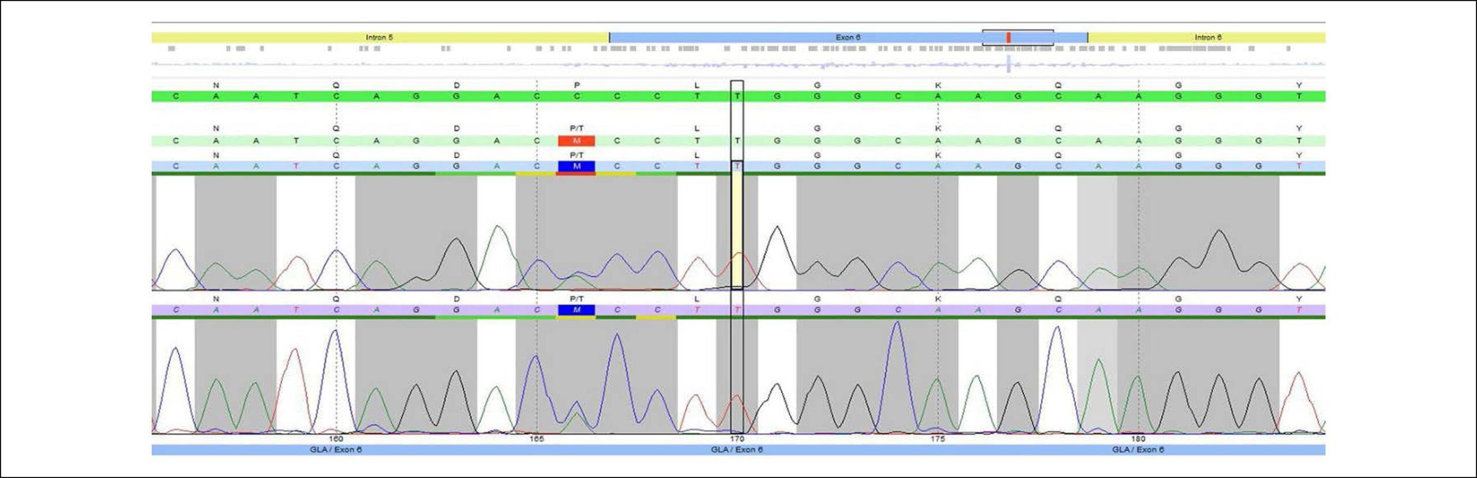Click GLA / Exon 6 label beneath position 170

[x=737, y=450]
